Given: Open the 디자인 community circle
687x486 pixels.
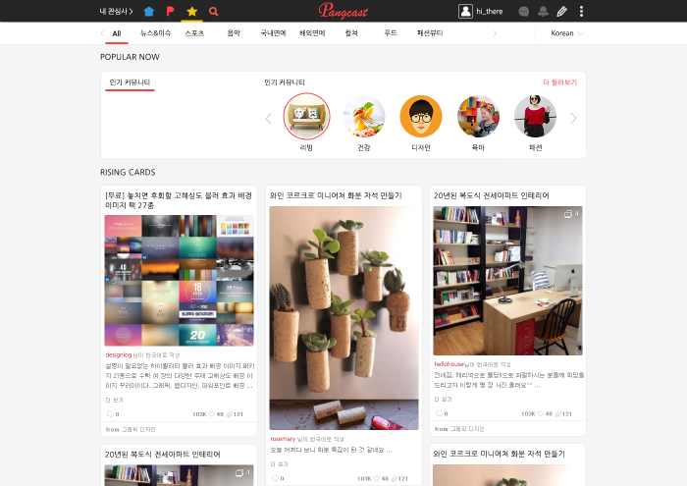Looking at the screenshot, I should pos(421,117).
